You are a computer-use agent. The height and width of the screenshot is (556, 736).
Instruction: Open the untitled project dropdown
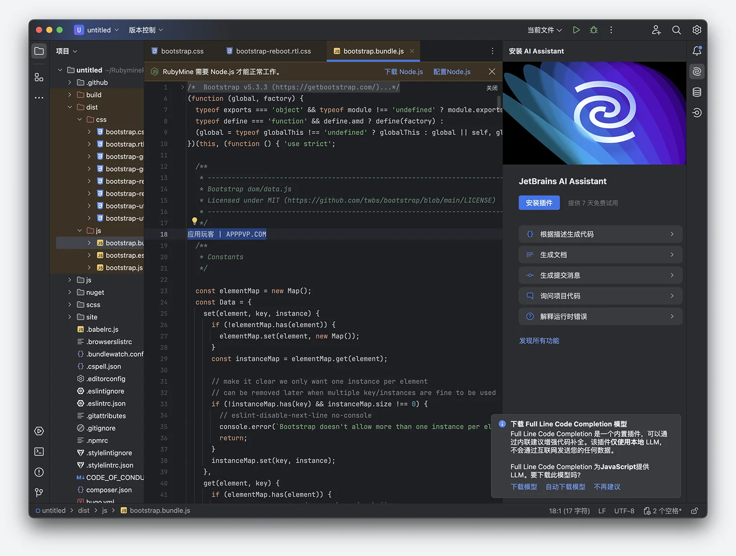97,30
